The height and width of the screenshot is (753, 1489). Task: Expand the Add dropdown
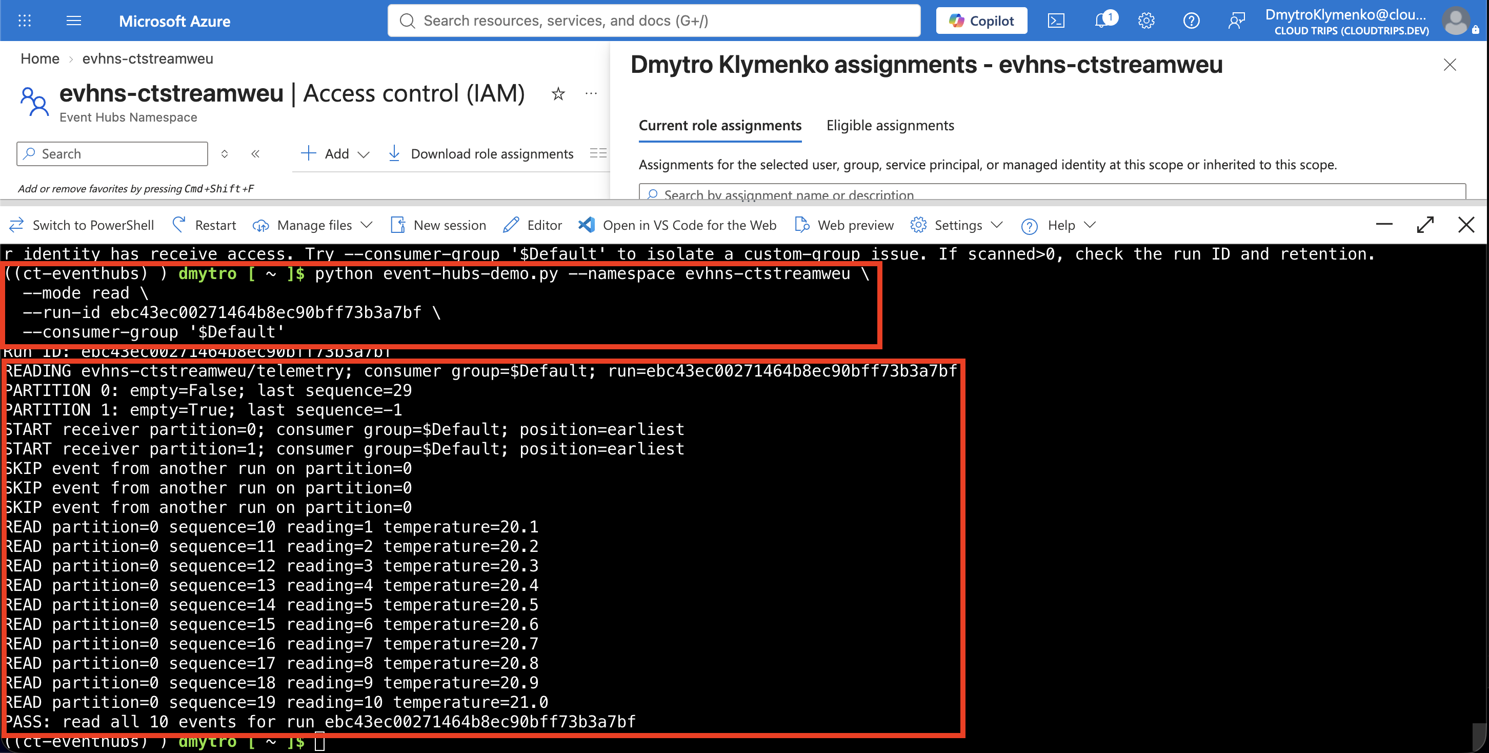tap(335, 154)
